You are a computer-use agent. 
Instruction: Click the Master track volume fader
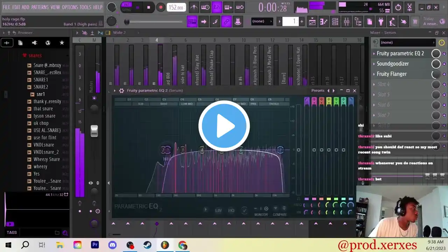pos(94,131)
